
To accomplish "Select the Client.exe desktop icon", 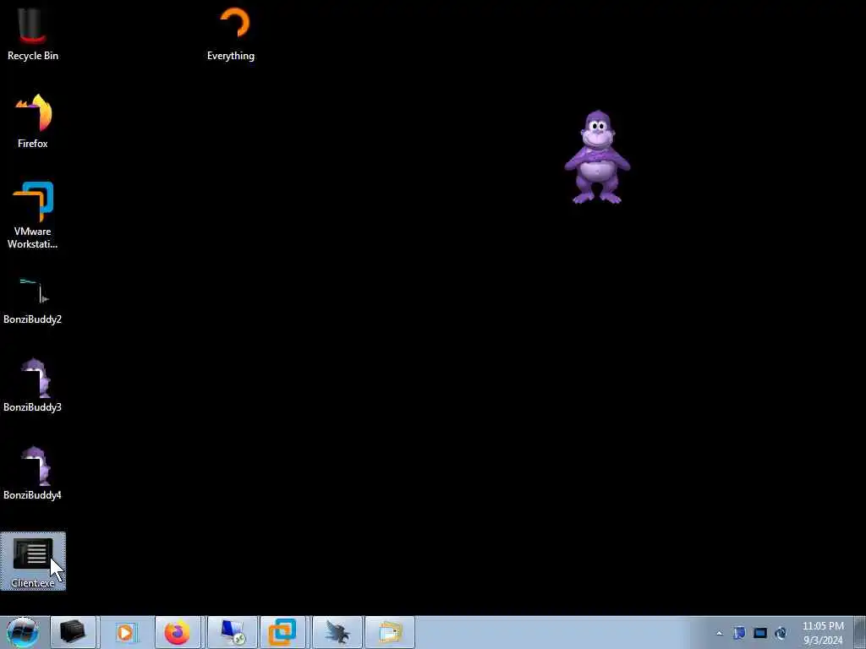I will tap(33, 561).
